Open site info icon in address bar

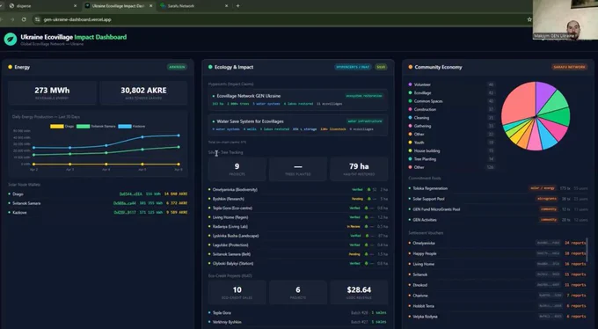click(x=37, y=19)
